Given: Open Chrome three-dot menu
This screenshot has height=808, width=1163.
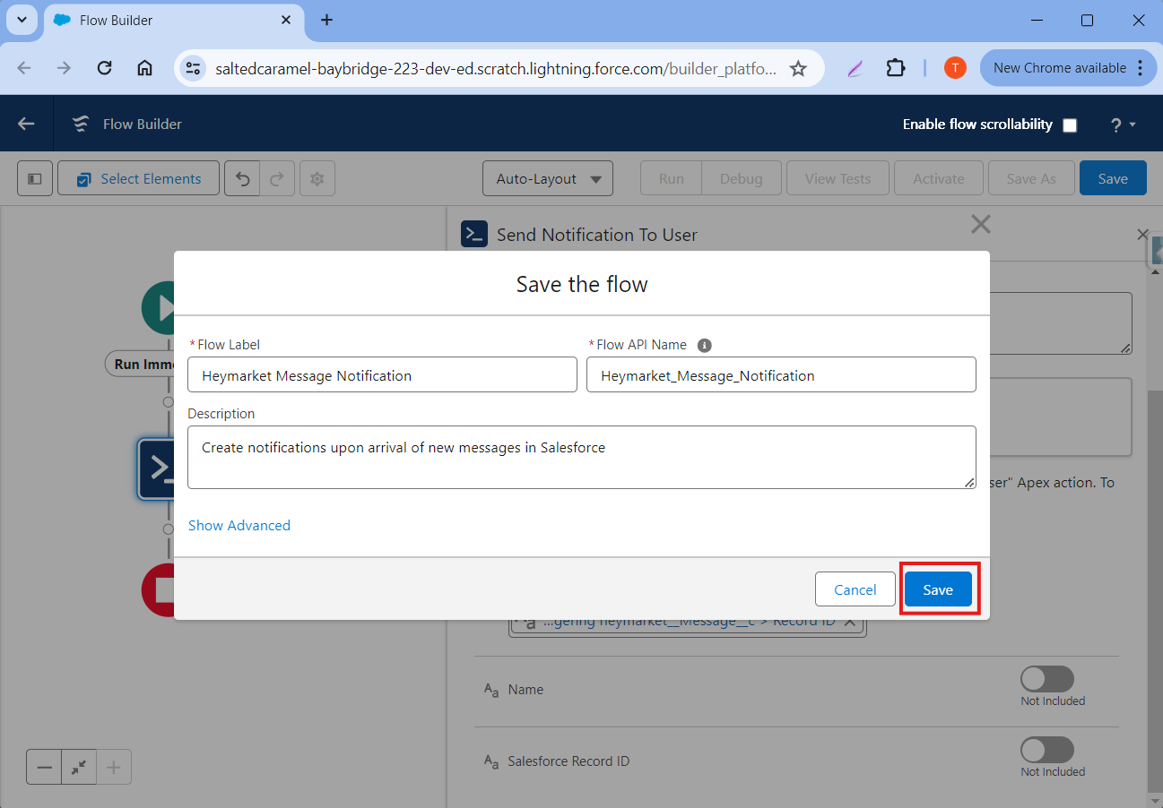Looking at the screenshot, I should point(1140,68).
